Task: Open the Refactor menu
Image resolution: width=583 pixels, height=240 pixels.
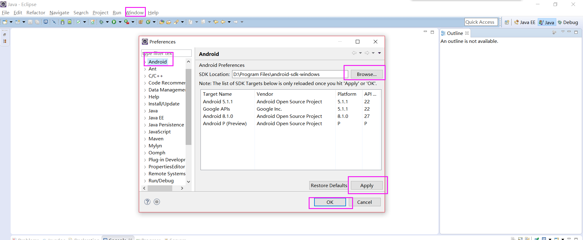Action: (36, 12)
